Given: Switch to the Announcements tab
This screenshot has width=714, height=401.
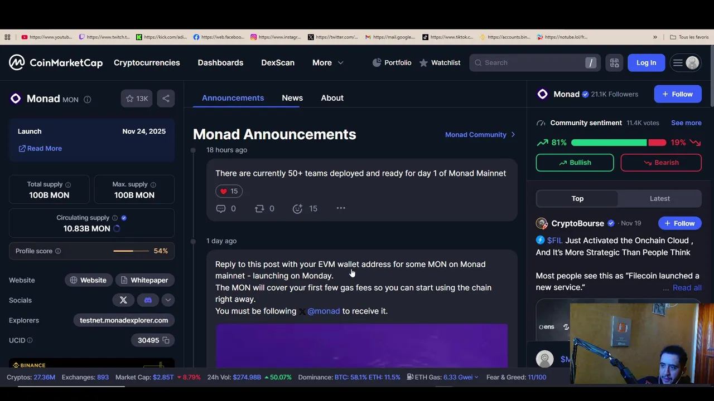Looking at the screenshot, I should [x=233, y=98].
